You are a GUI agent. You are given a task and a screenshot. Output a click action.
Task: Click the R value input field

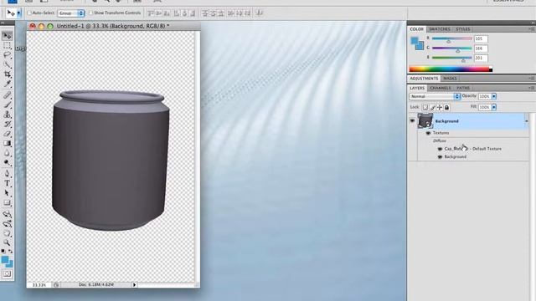481,38
